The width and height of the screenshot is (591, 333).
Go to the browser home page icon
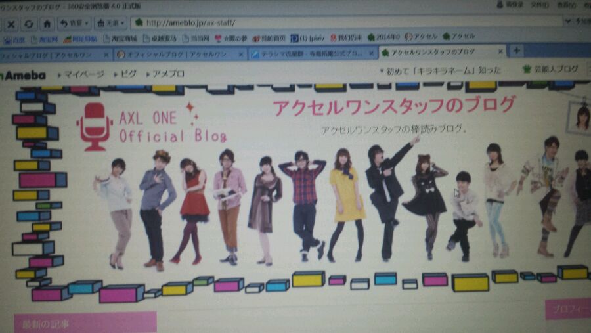pos(47,24)
